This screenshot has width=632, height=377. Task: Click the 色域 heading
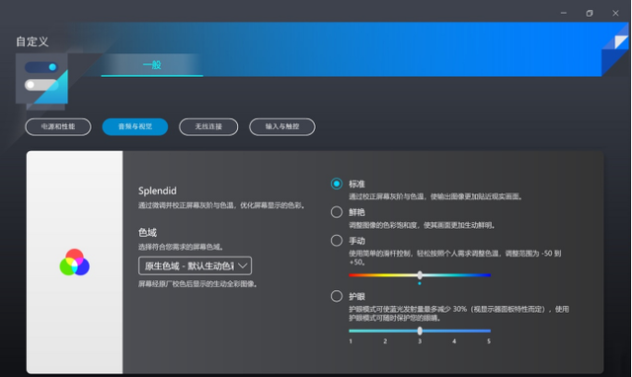pyautogui.click(x=147, y=232)
